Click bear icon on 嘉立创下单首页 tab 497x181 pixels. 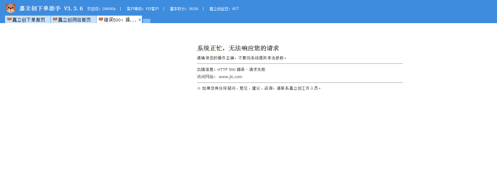tap(9, 19)
